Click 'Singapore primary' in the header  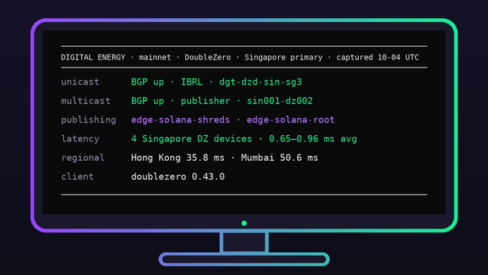click(283, 57)
